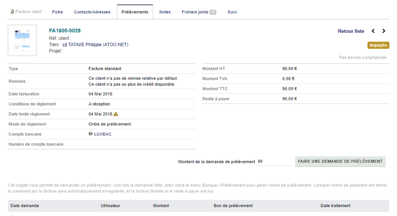Click the third-party company icon near TATAVE

[x=65, y=45]
